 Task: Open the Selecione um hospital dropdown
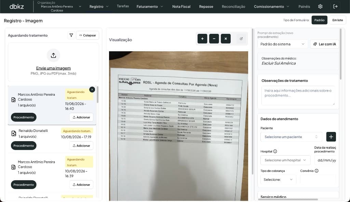coord(285,160)
